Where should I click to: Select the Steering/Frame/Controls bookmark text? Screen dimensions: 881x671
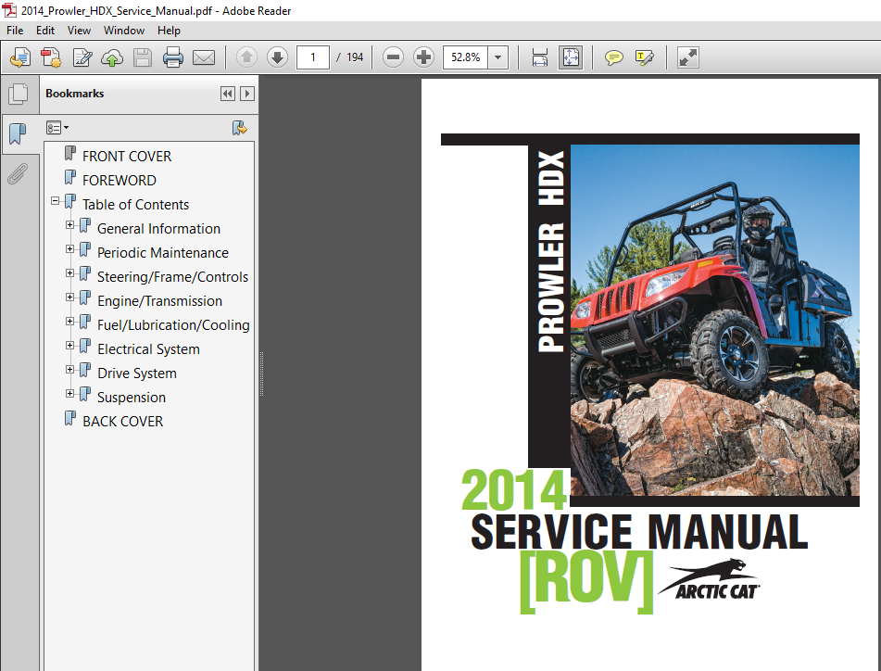click(172, 277)
